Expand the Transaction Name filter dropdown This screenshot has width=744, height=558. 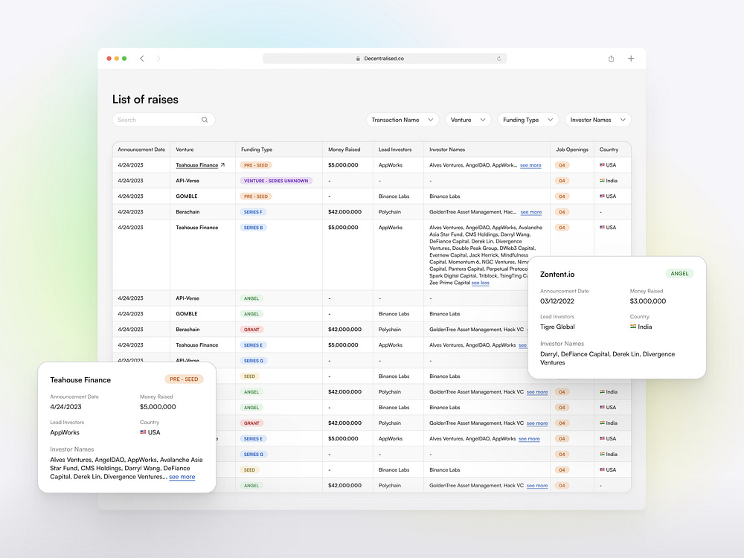403,120
